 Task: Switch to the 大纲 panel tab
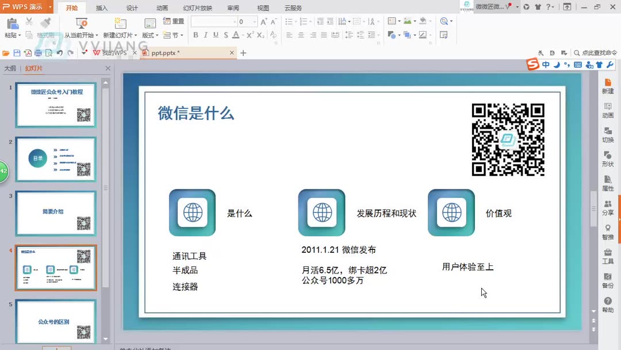10,68
